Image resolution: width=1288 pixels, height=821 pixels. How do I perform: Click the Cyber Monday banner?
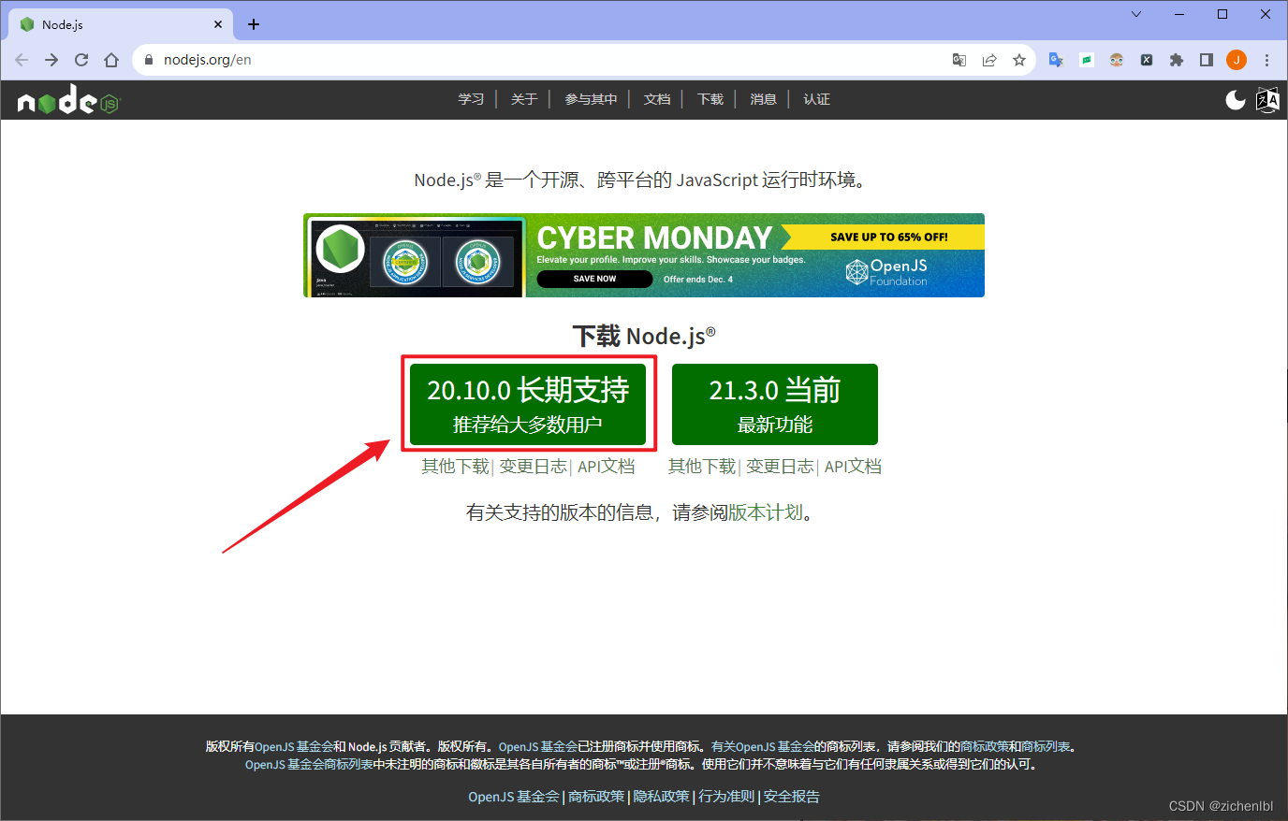644,255
